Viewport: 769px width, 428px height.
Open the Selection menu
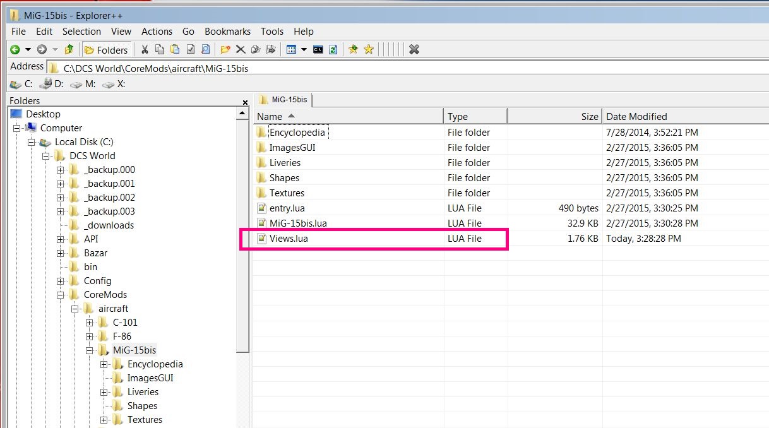tap(81, 31)
